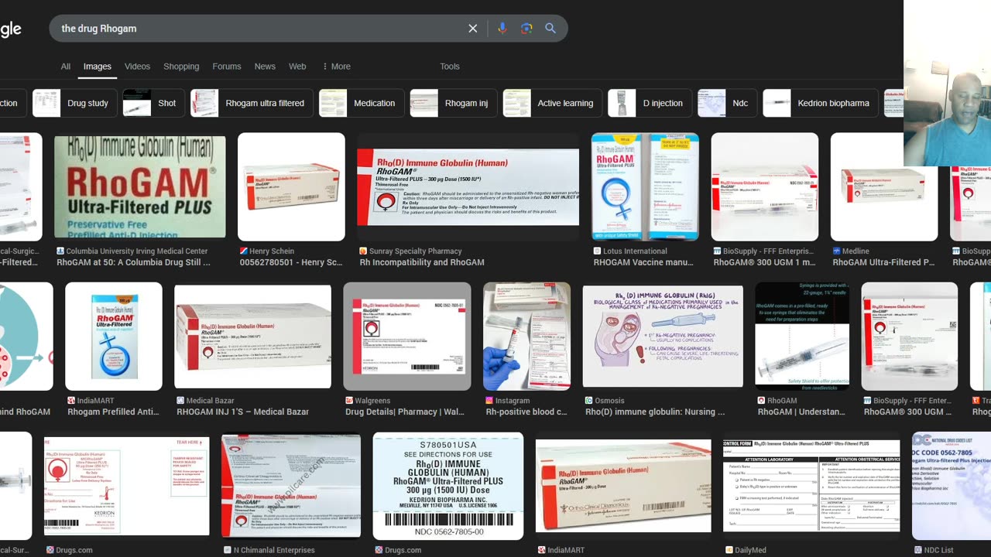Open the Forums tab
Screen dimensions: 991x557
click(x=227, y=67)
